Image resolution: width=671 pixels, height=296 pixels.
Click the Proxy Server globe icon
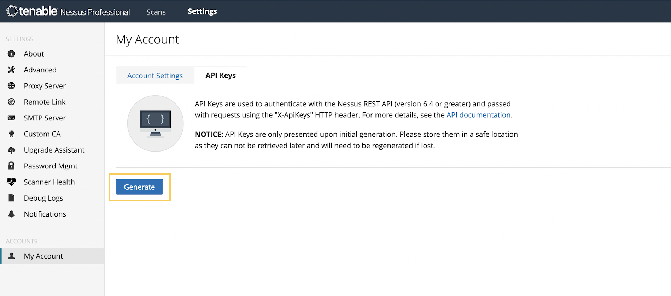point(11,86)
